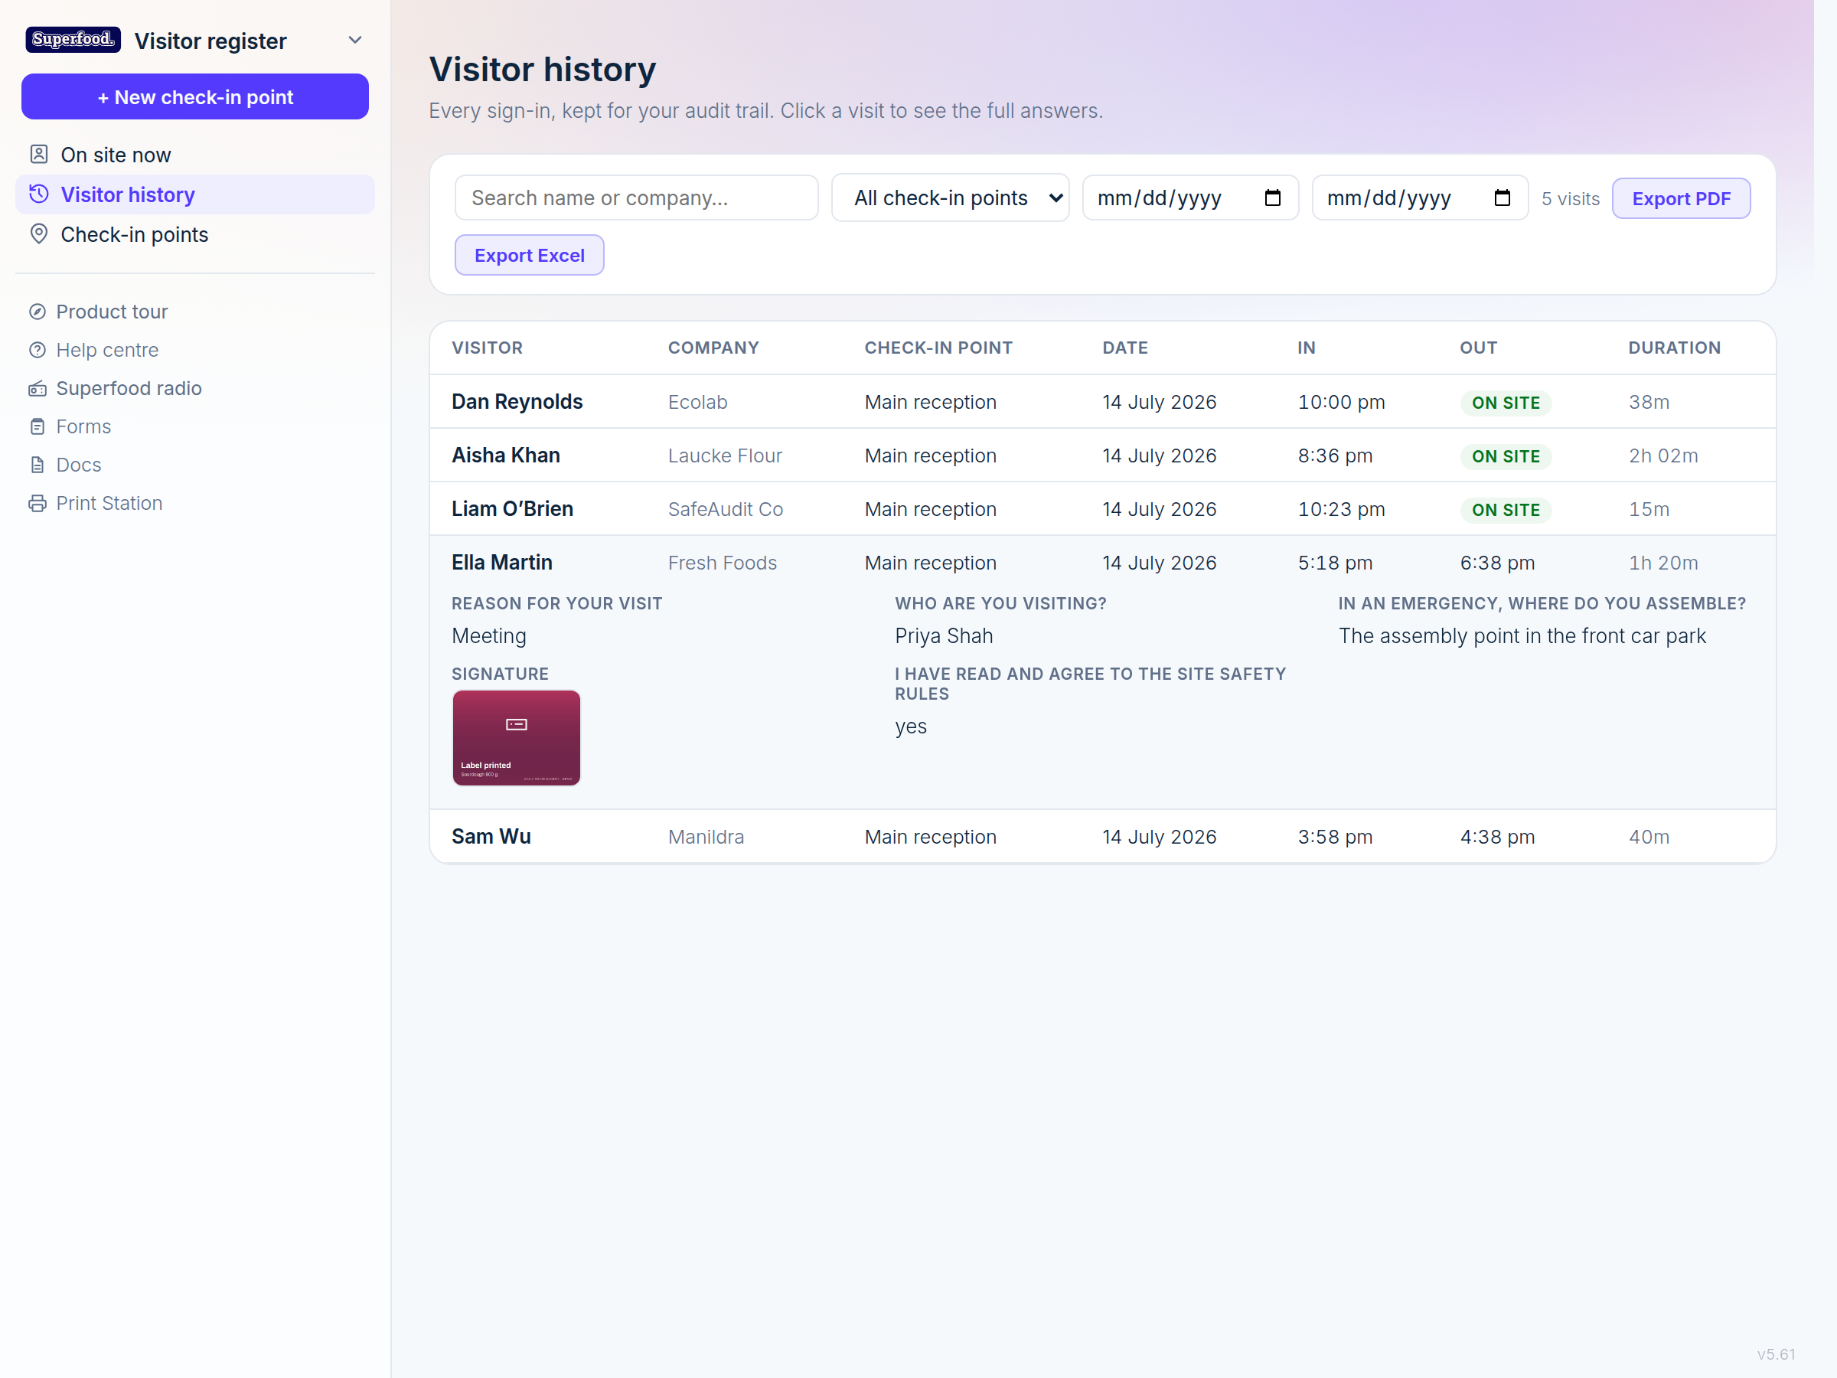The width and height of the screenshot is (1837, 1378).
Task: Click the New check-in point button
Action: 195,97
